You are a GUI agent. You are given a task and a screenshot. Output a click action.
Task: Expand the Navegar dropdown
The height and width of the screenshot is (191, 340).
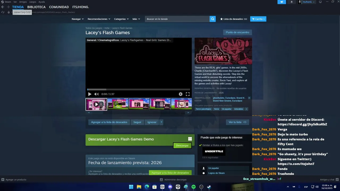78,19
